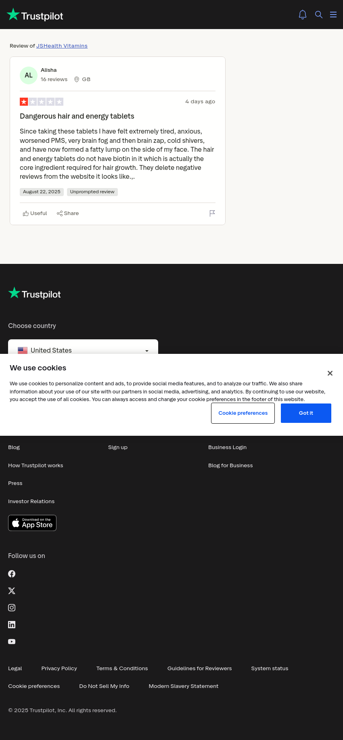This screenshot has width=343, height=740.
Task: Click the Cookie preferences button in banner
Action: 243,413
